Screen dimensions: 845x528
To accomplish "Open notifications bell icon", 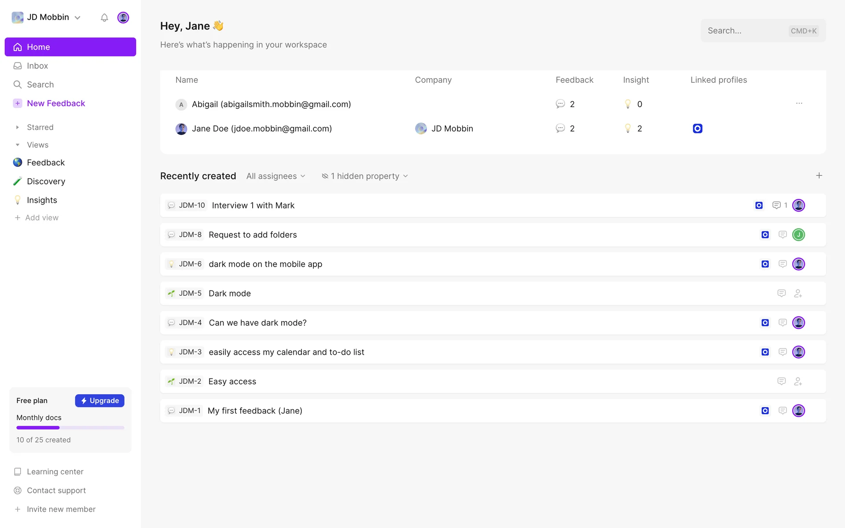I will (x=104, y=18).
